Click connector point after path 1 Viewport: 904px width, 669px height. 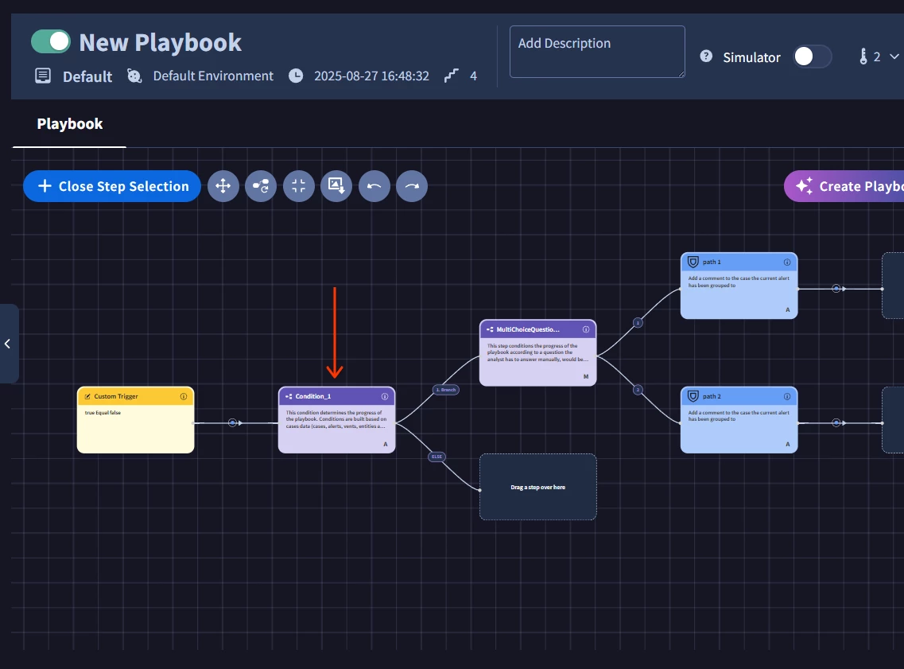point(836,288)
